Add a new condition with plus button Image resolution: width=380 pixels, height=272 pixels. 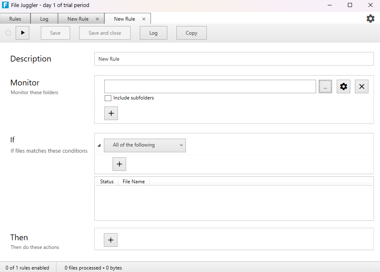click(119, 164)
